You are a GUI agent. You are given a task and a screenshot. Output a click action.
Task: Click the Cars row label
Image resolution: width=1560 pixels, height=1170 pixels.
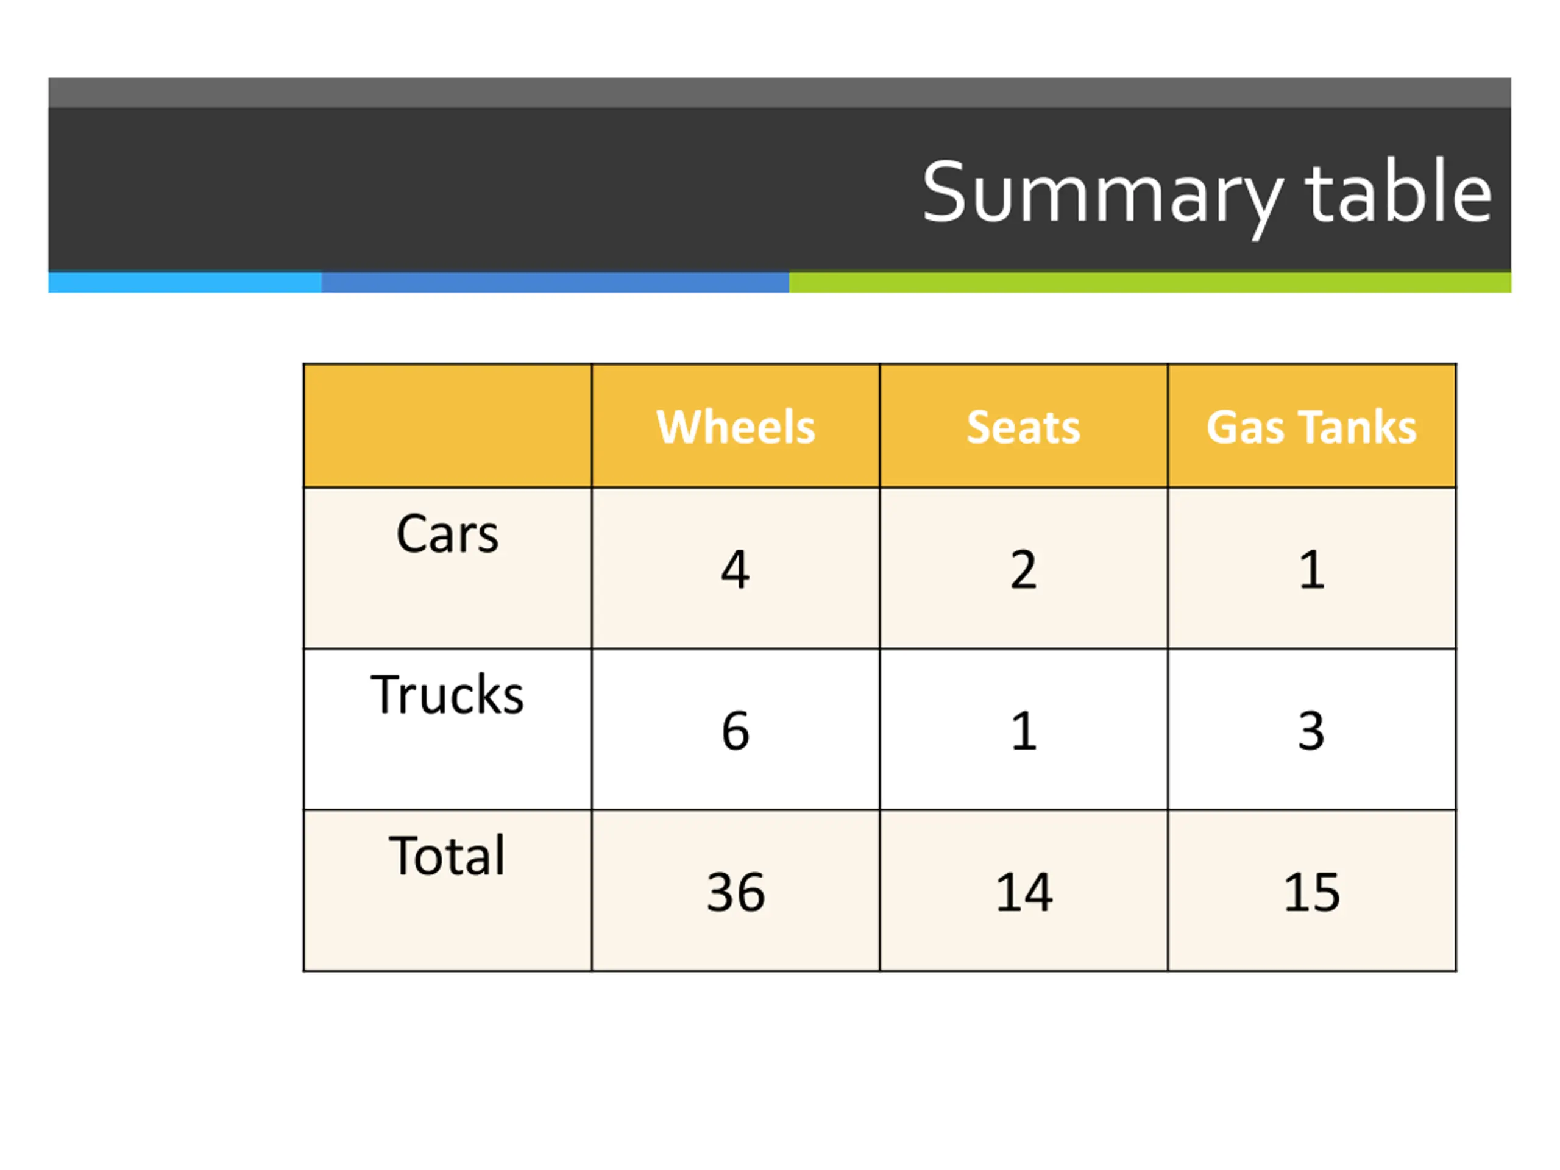pos(447,534)
